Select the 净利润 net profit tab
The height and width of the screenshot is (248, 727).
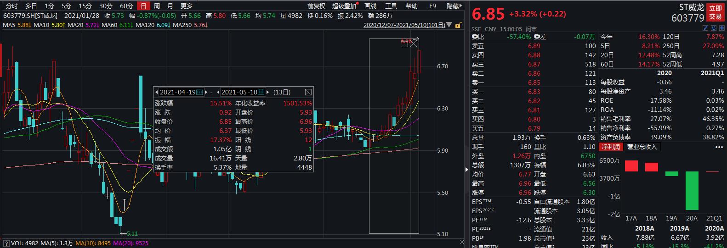611,147
